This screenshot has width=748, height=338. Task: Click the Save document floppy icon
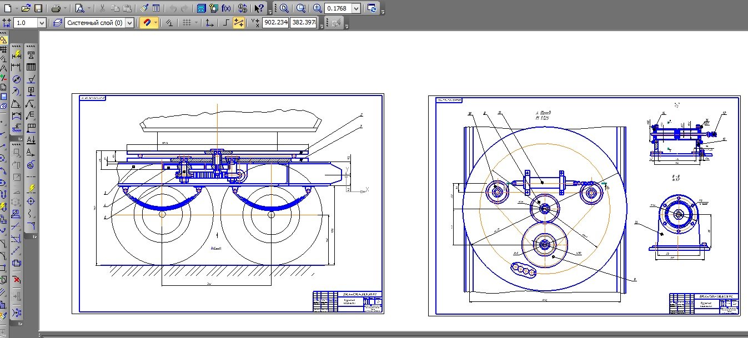pos(38,8)
